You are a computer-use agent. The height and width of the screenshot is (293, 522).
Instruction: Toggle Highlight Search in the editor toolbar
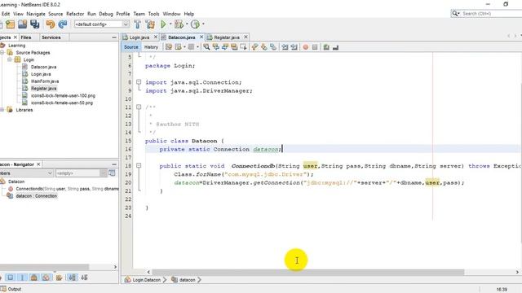tap(234, 47)
